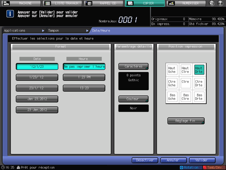This screenshot has width=226, height=170.
Task: Set print position to Ctre Drte
Action: (199, 83)
